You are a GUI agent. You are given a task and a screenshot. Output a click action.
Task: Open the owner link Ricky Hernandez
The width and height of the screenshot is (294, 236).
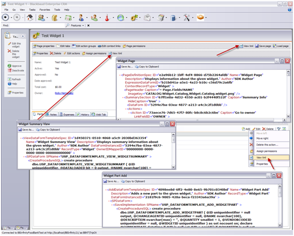pyautogui.click(x=64, y=93)
